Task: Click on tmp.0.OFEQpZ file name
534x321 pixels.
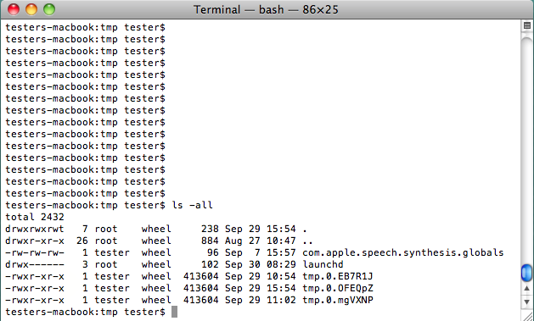Action: pos(338,288)
